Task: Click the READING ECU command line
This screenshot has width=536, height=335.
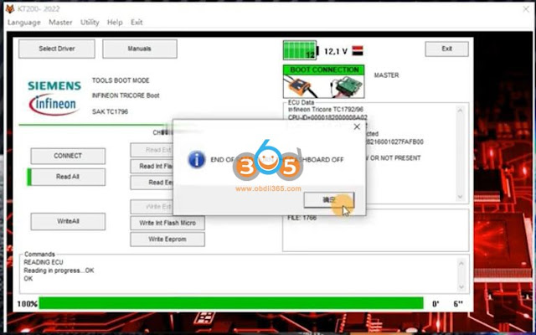Action: coord(44,262)
